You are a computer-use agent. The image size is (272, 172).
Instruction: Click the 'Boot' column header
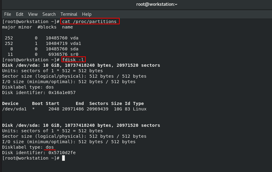[x=38, y=103]
